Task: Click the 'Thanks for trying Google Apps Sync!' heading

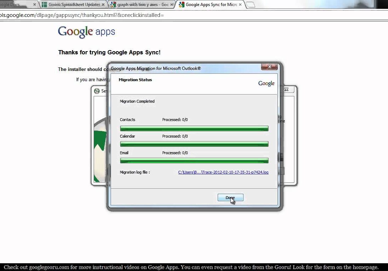Action: pyautogui.click(x=110, y=52)
